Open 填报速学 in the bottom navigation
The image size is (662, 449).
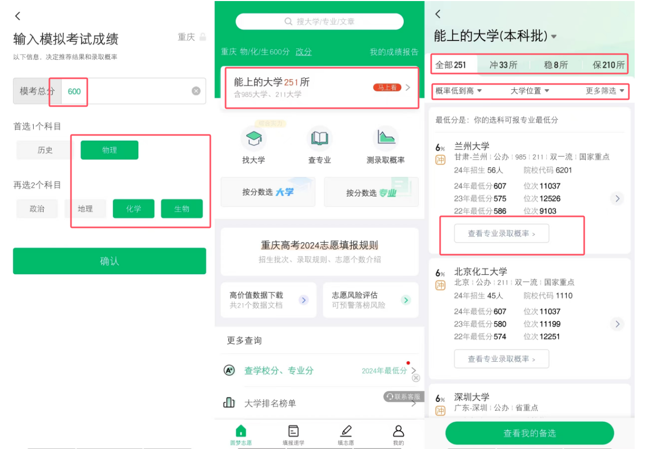[x=293, y=431]
